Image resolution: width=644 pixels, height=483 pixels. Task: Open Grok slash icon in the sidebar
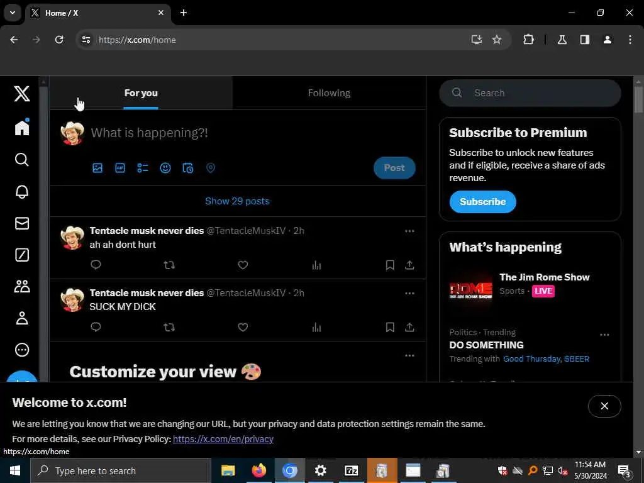22,255
